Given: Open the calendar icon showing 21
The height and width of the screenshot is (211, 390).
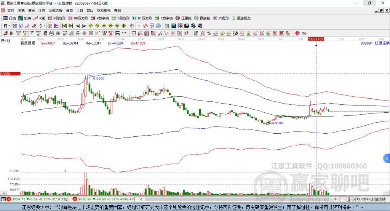Looking at the screenshot, I should pos(167,26).
